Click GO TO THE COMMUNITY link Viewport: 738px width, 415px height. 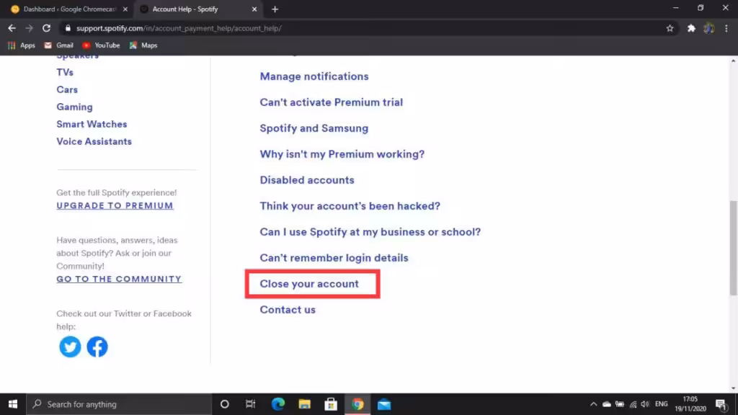(119, 279)
